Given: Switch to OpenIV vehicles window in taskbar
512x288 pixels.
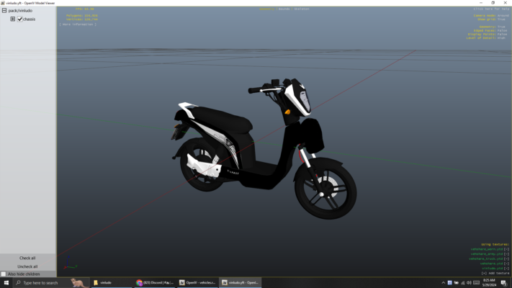Looking at the screenshot, I should pos(198,283).
